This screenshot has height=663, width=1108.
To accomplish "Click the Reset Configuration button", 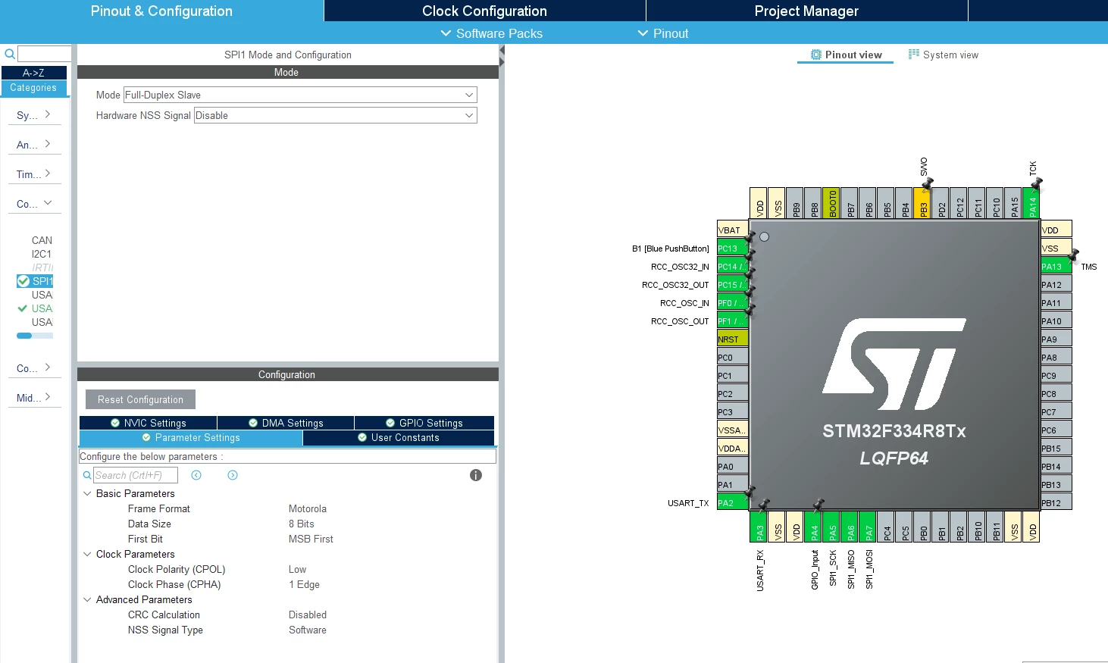I will click(140, 399).
